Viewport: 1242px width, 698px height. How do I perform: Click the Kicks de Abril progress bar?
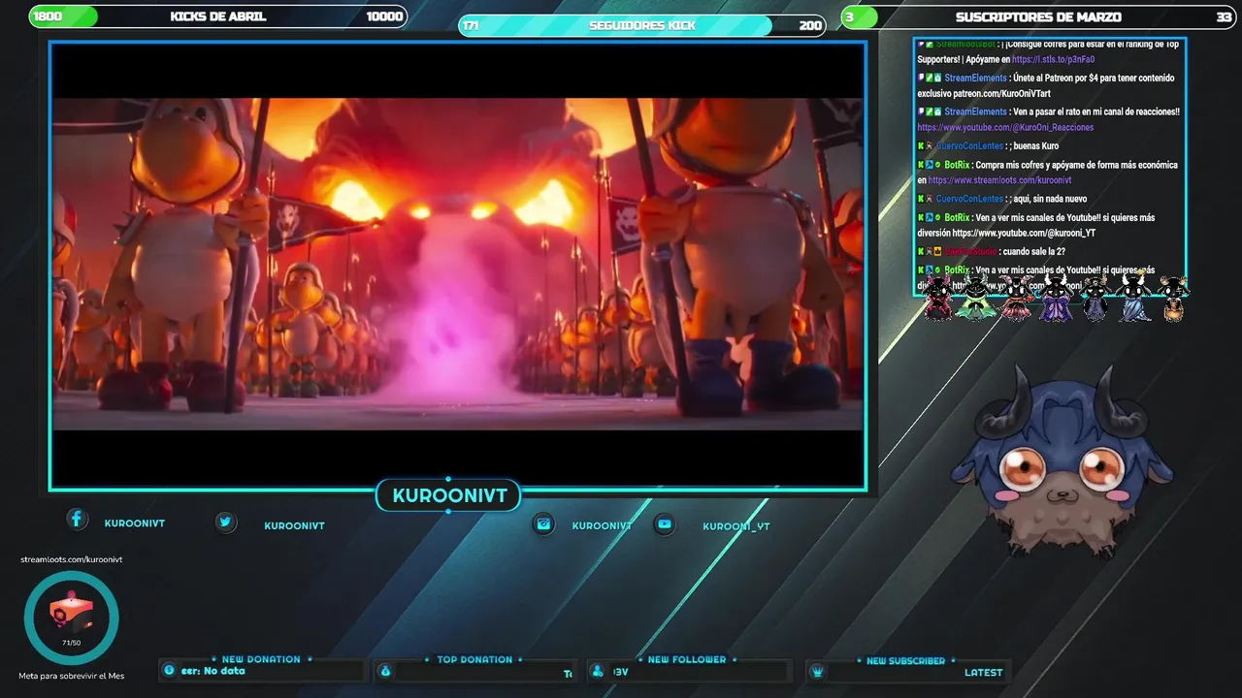point(218,16)
